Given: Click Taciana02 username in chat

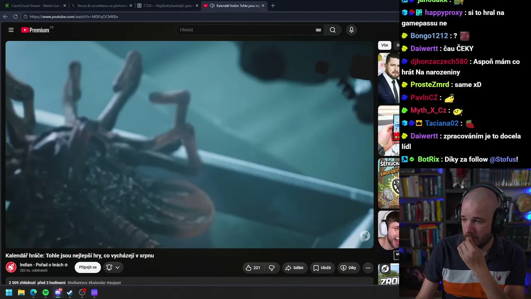Looking at the screenshot, I should (x=442, y=123).
